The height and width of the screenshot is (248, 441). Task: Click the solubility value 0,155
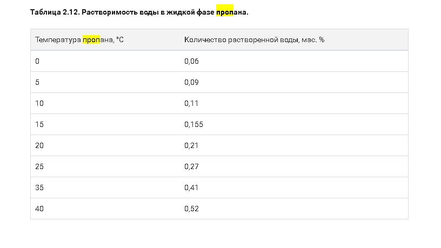(193, 124)
